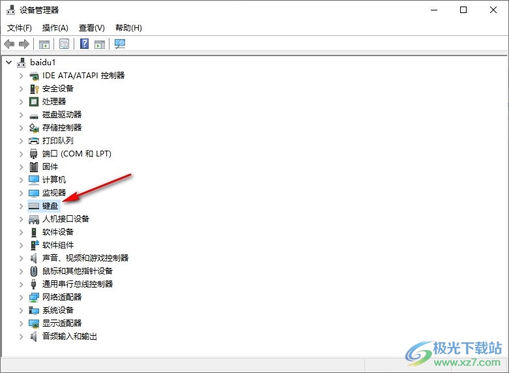Maximize the 设备管理器 window
This screenshot has height=373, width=509.
click(463, 10)
